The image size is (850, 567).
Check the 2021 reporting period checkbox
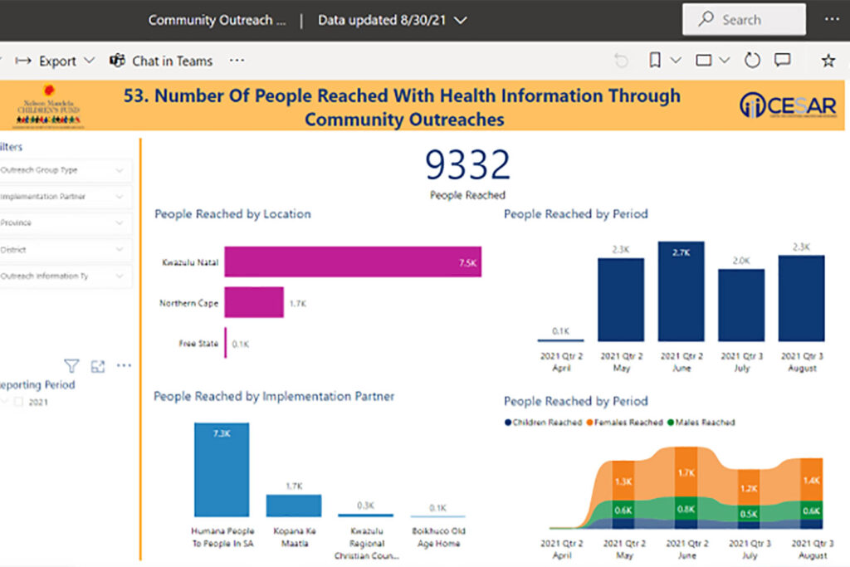pos(18,403)
